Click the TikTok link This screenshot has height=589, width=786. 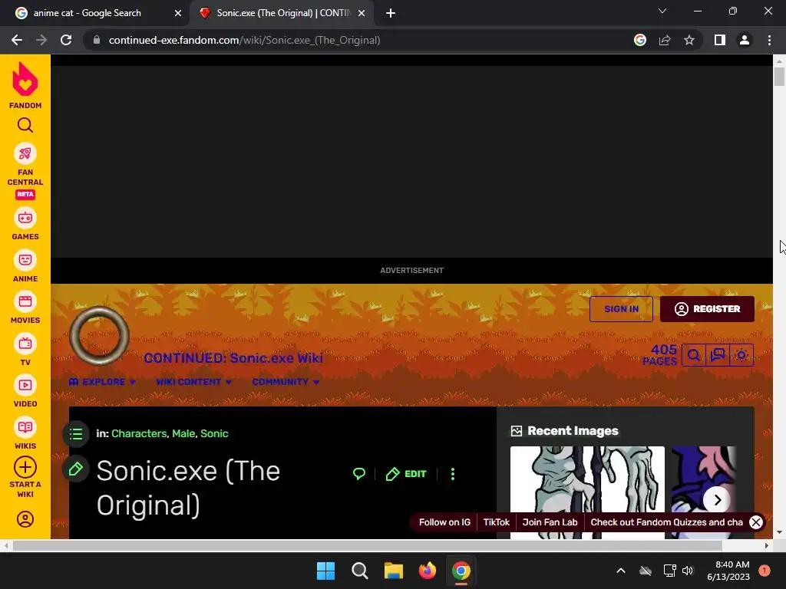pos(497,522)
